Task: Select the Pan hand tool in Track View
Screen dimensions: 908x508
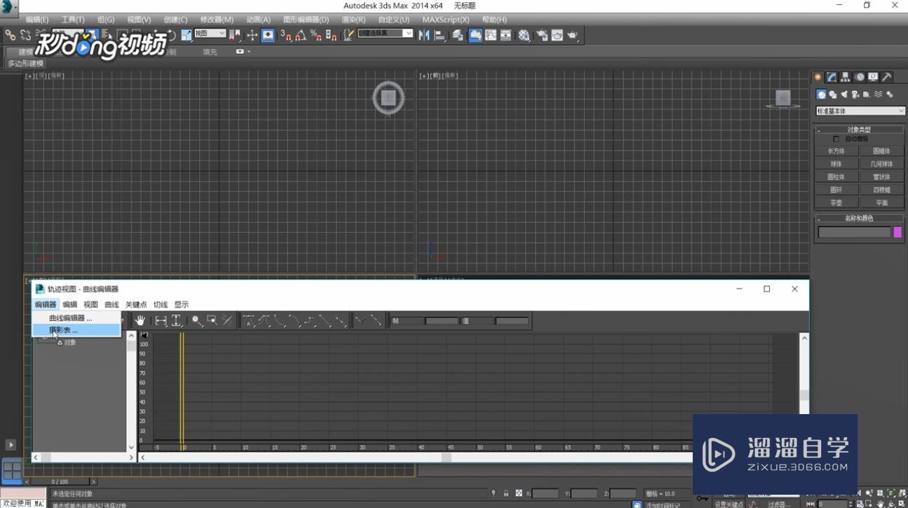Action: tap(140, 320)
